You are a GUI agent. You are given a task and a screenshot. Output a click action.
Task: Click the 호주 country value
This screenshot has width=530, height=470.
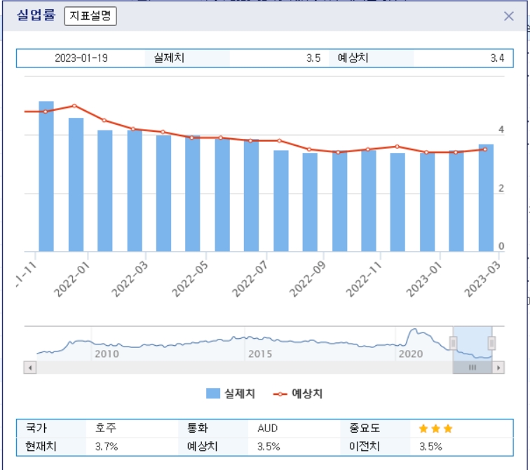(x=106, y=428)
